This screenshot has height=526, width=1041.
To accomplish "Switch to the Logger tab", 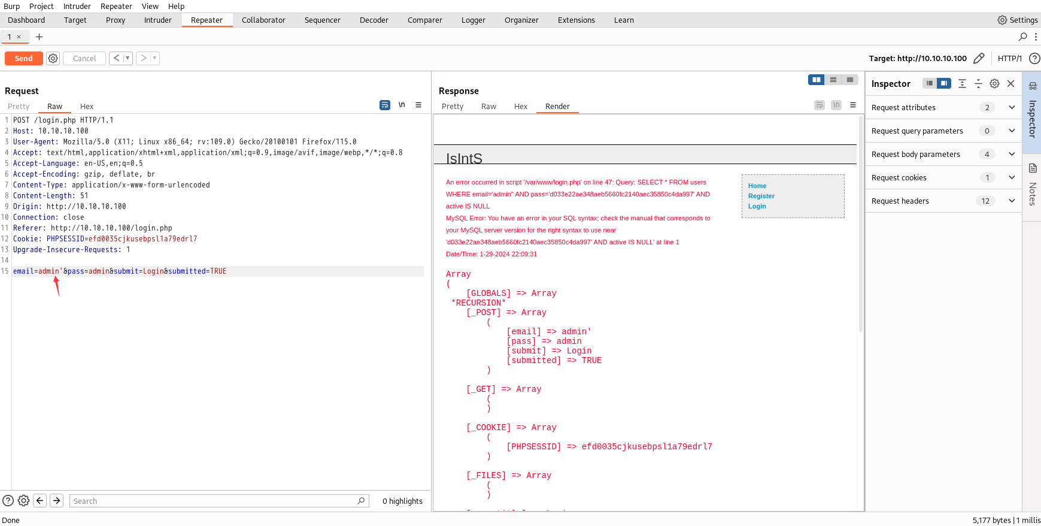I will (x=474, y=20).
